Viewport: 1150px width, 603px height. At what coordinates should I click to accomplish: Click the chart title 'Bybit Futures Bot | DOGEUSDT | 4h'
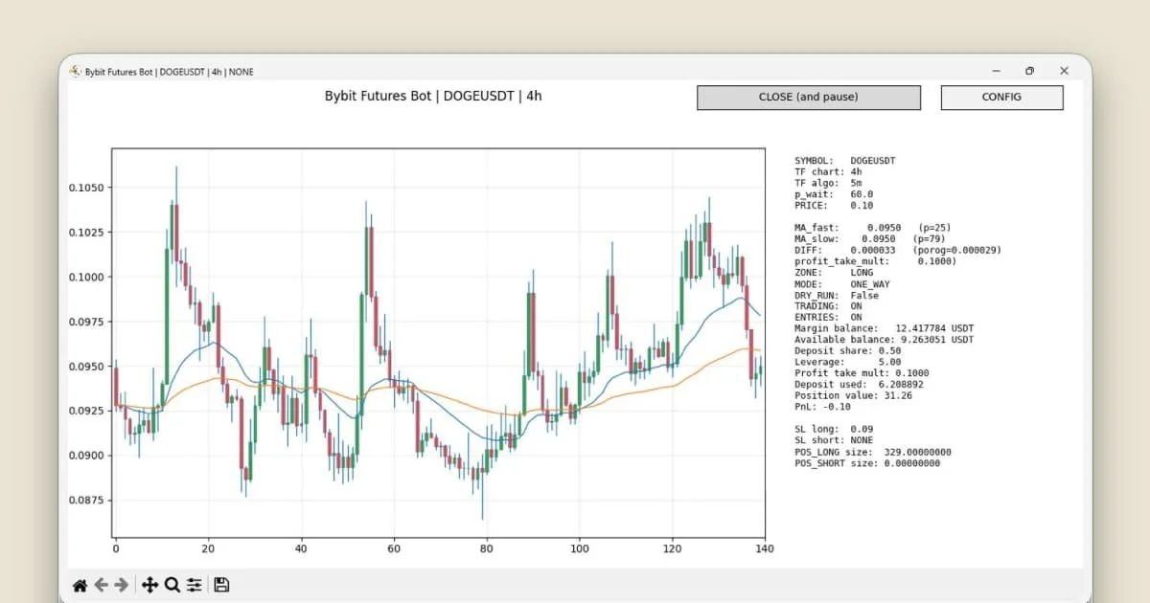tap(433, 96)
